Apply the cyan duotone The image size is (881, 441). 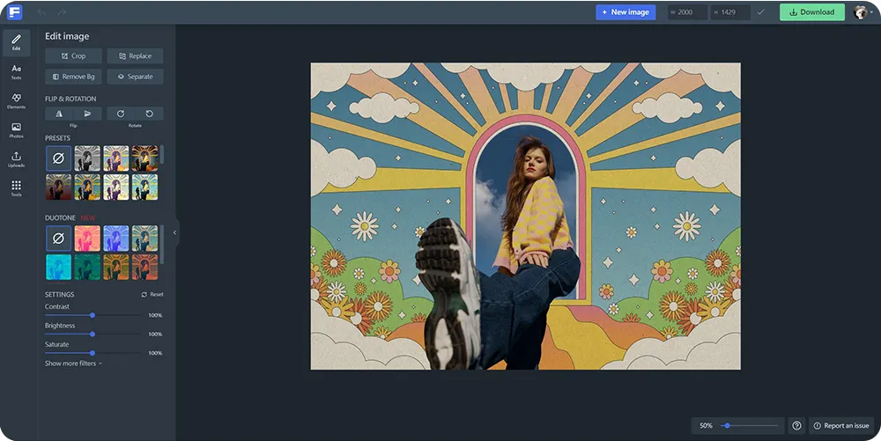[x=58, y=267]
